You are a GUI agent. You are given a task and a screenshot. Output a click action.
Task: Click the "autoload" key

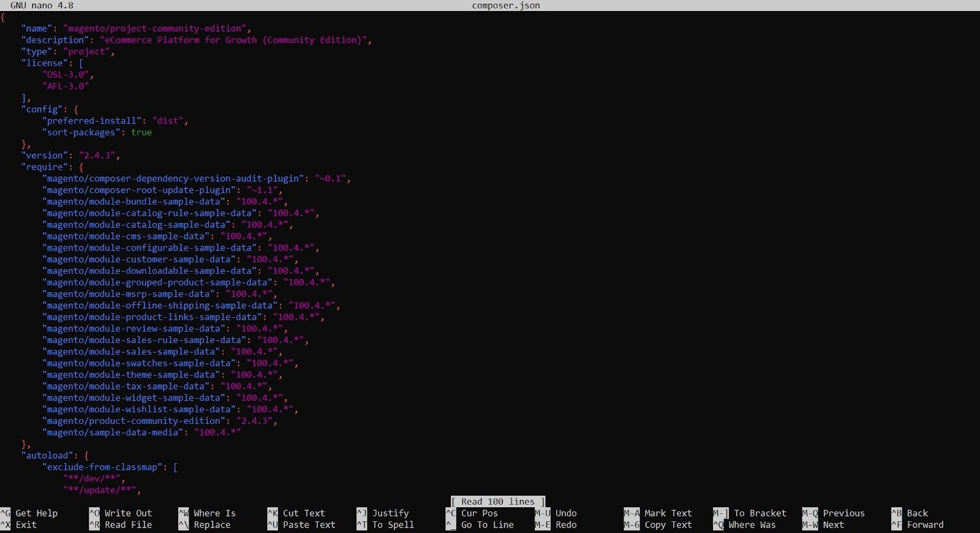click(47, 456)
